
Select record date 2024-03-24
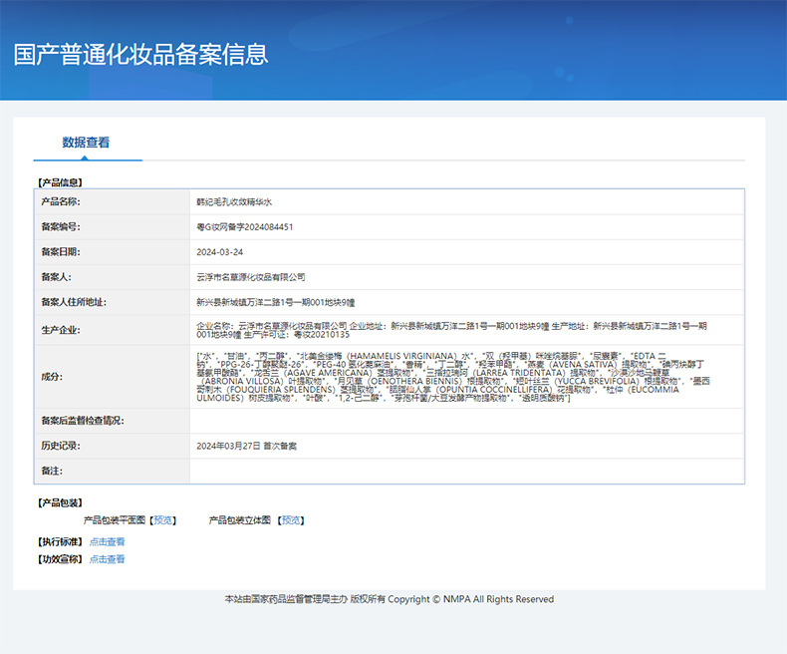(219, 252)
